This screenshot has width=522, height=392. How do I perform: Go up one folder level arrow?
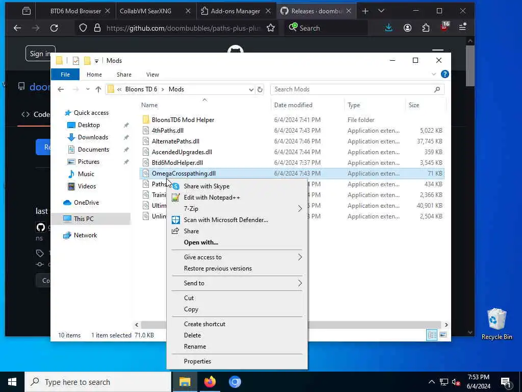tap(98, 89)
